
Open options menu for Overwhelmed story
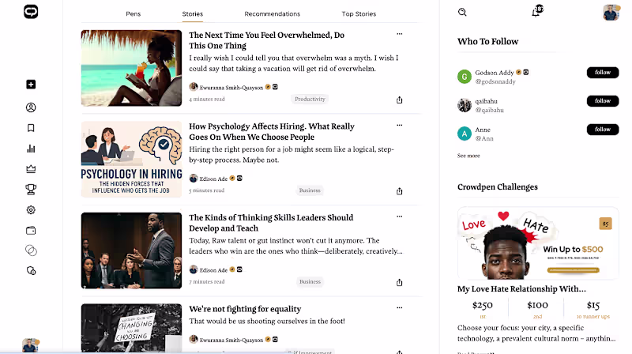[399, 34]
